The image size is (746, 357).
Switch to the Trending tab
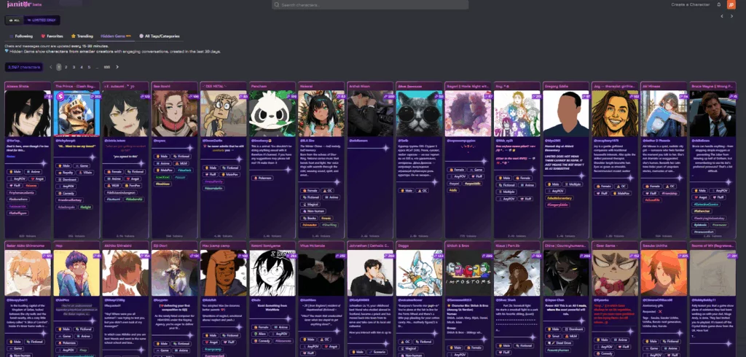[82, 36]
